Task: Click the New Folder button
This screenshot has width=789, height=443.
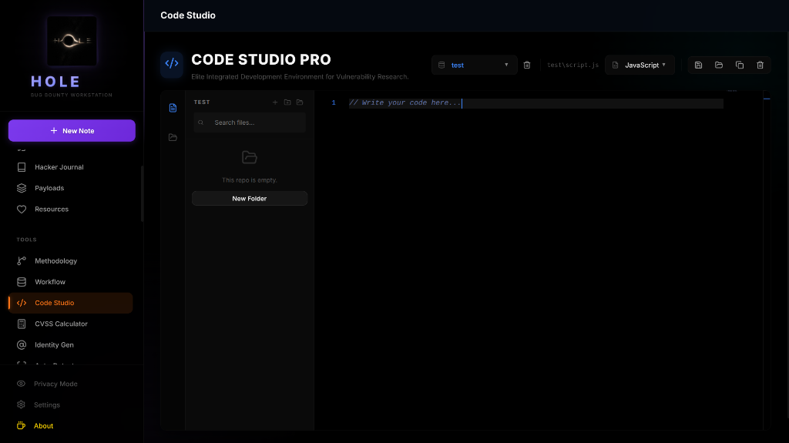Action: (250, 198)
